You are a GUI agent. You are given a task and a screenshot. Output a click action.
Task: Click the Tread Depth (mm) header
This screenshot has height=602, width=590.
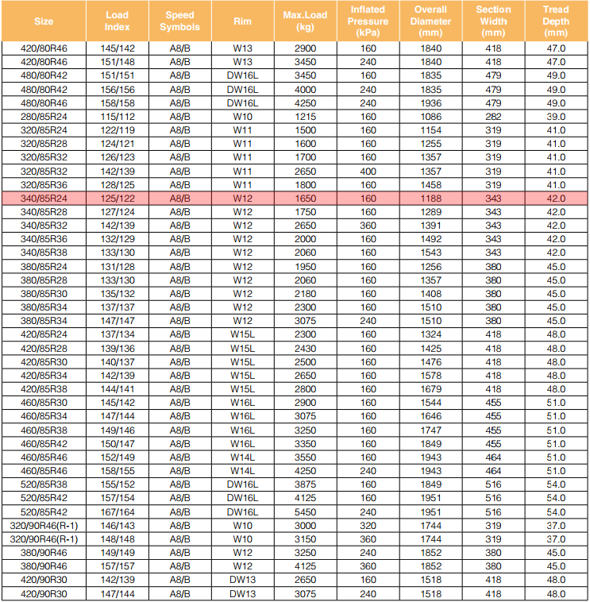[556, 21]
